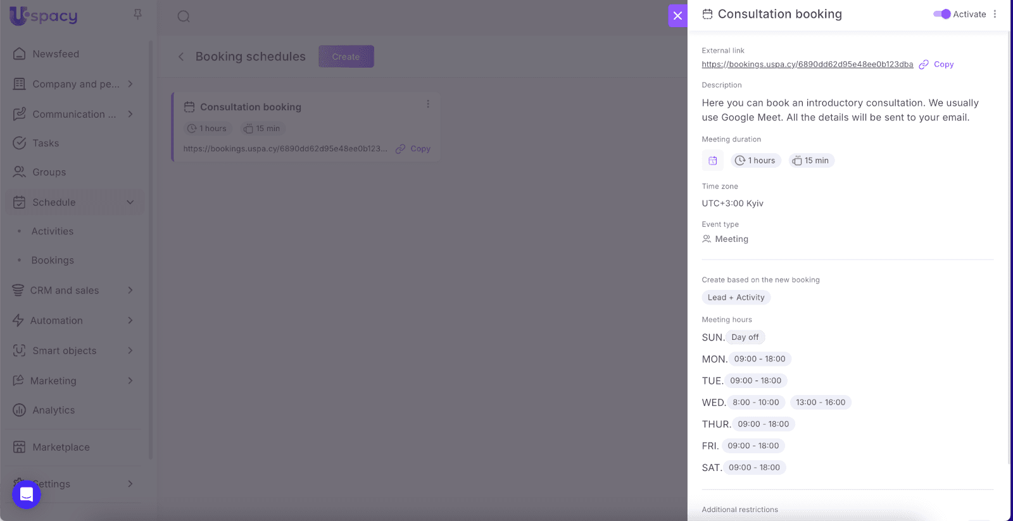Viewport: 1013px width, 521px height.
Task: Expand Marketing submenu chevron
Action: point(130,380)
